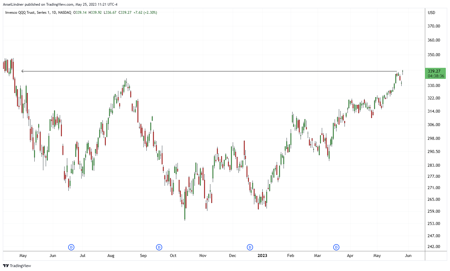Click the 1D interval label in legend
The width and height of the screenshot is (450, 271).
pos(54,13)
